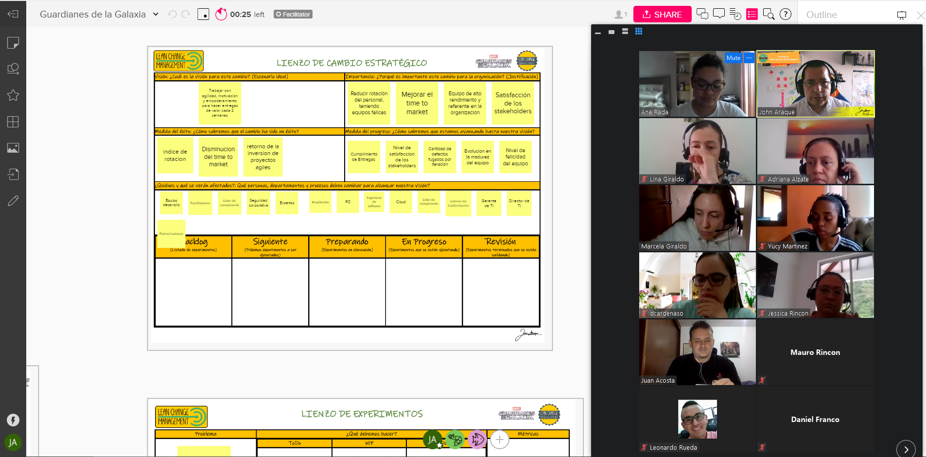This screenshot has width=926, height=457.
Task: Switch video panel to single speaker view
Action: point(612,32)
